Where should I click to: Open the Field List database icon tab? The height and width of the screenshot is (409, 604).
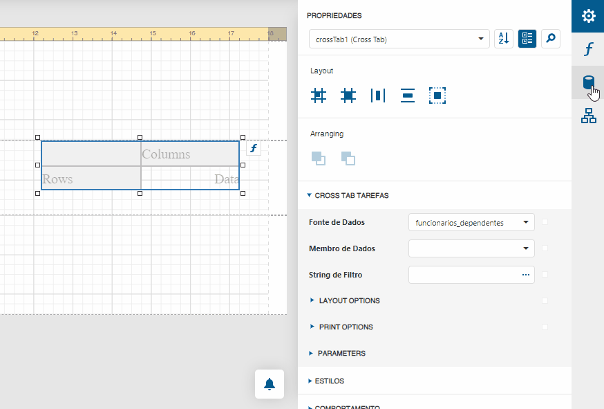pos(588,83)
